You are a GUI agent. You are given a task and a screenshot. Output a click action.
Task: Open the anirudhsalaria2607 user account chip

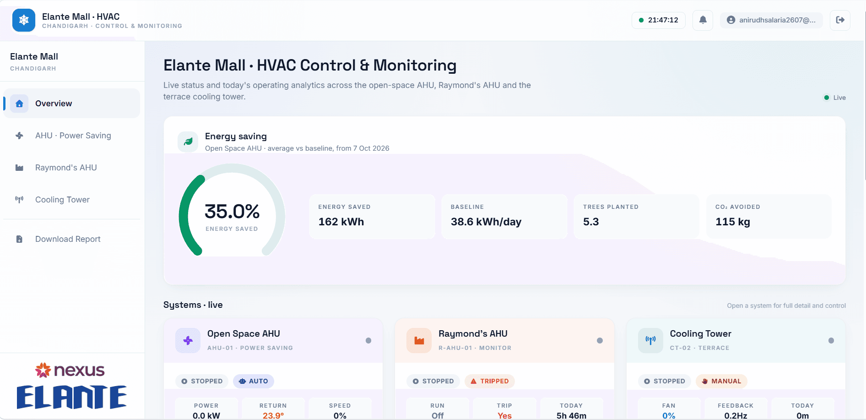coord(771,20)
